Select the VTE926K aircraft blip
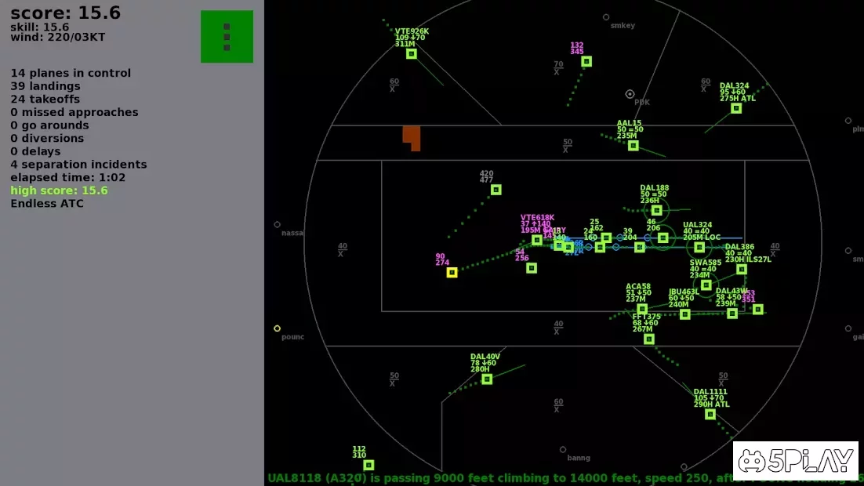Screen dimensions: 864x486 [411, 54]
